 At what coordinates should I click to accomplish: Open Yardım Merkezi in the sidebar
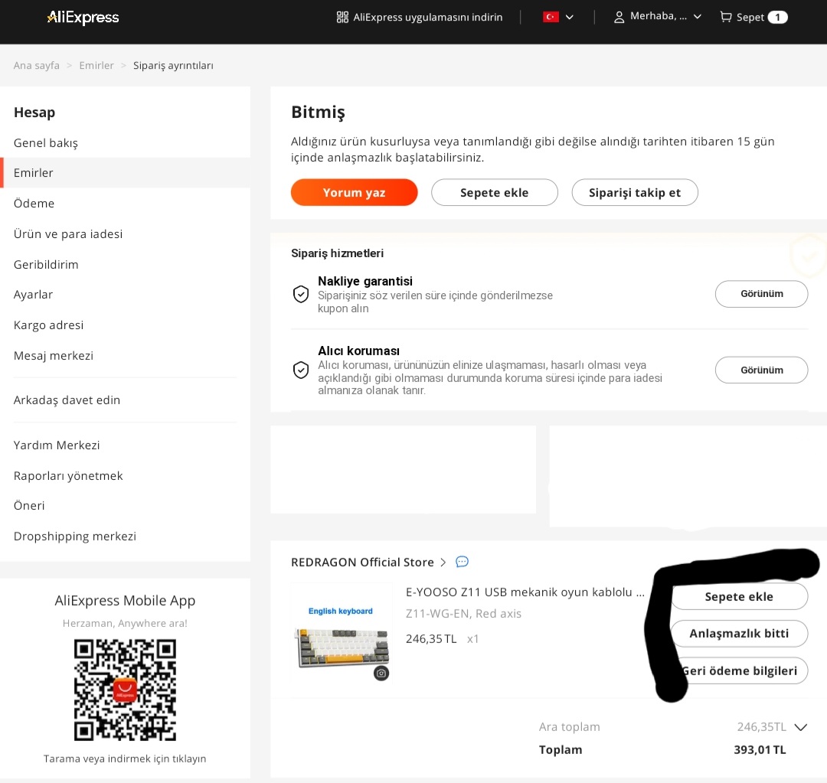click(57, 445)
